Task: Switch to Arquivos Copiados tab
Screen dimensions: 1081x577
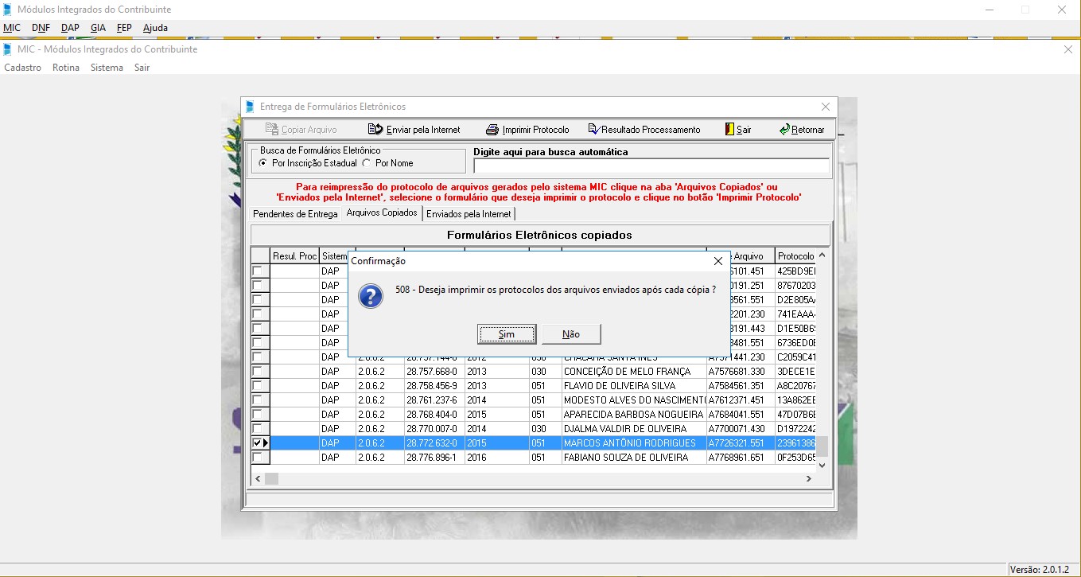Action: (x=382, y=213)
